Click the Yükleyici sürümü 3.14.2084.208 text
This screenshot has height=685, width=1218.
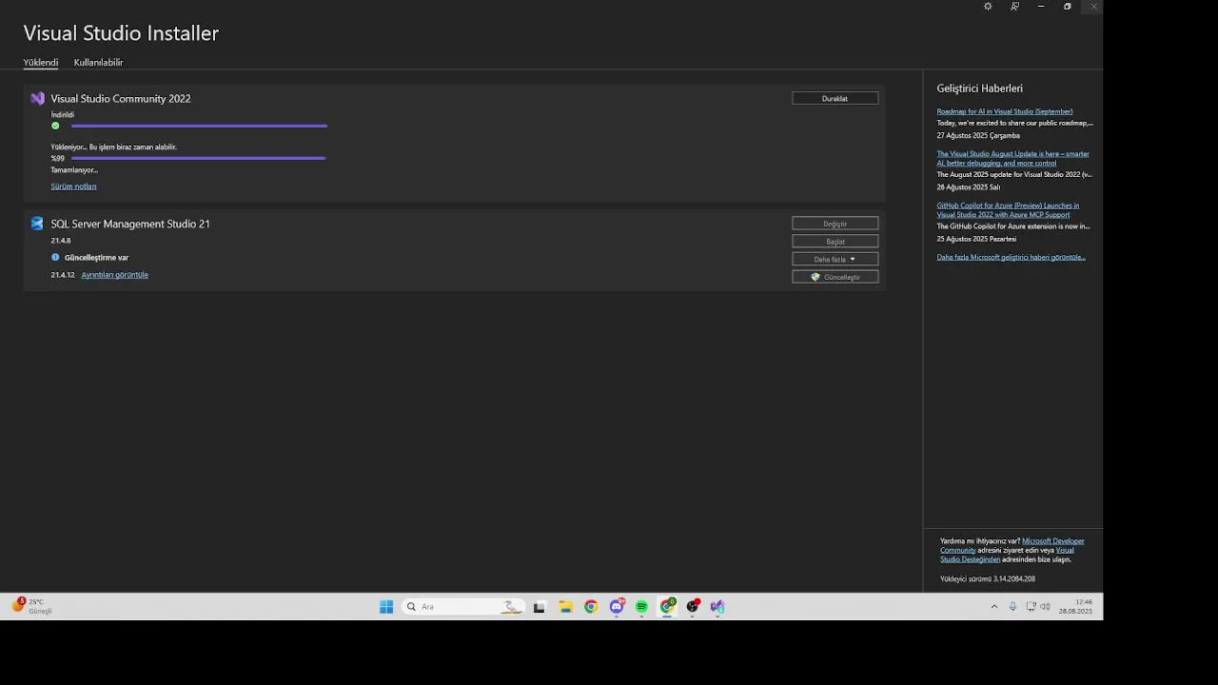point(988,578)
